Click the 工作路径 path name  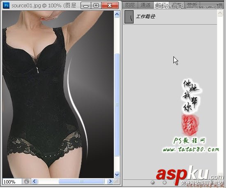point(145,16)
